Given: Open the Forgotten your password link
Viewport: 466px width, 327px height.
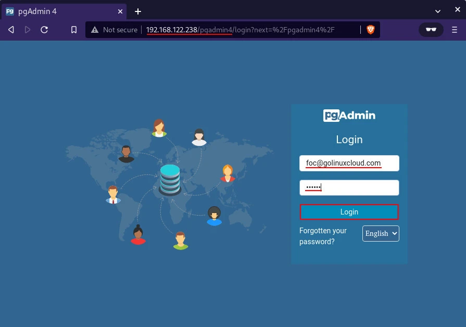Looking at the screenshot, I should tap(323, 236).
